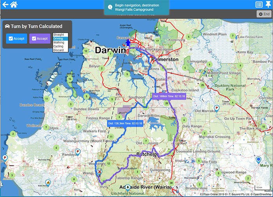Click the back arrow icon
Viewport: 273px width, 197px height.
pos(5,5)
